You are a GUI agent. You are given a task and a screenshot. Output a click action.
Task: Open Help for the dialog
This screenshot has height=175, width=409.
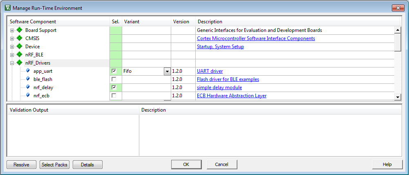(387, 164)
